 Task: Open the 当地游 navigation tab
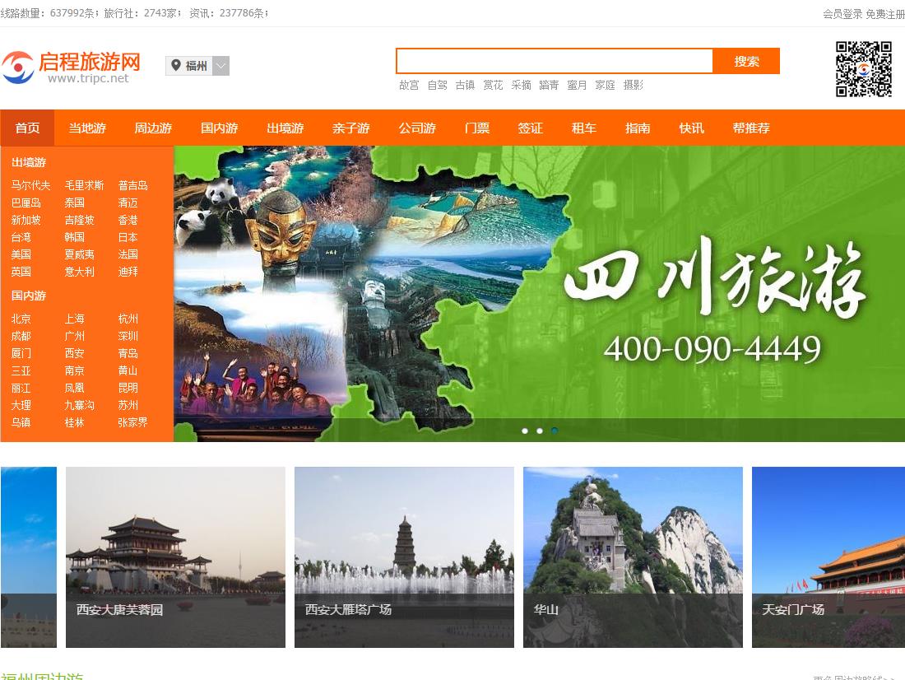tap(87, 128)
